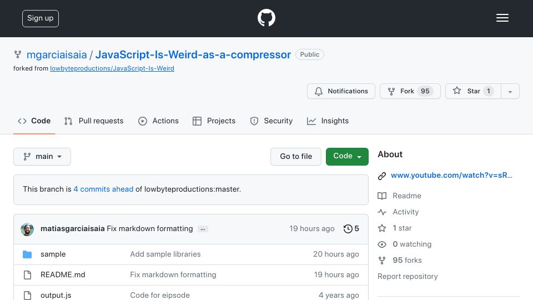Screen dimensions: 533x300
Task: Expand the commit message ellipsis button
Action: click(203, 229)
